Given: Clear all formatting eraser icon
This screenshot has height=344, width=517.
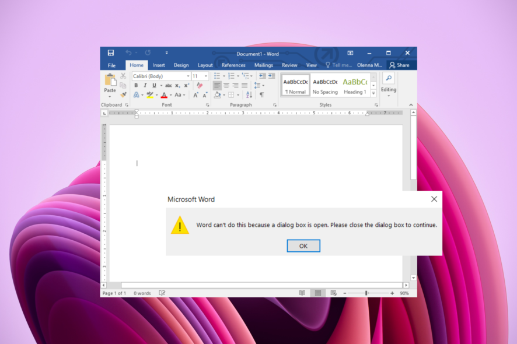Looking at the screenshot, I should tap(200, 85).
